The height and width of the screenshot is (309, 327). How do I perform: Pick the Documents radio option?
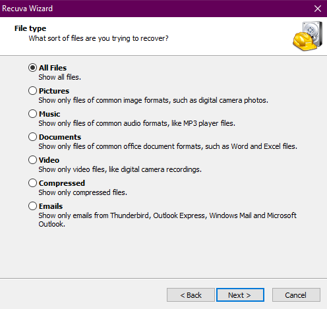pos(32,137)
